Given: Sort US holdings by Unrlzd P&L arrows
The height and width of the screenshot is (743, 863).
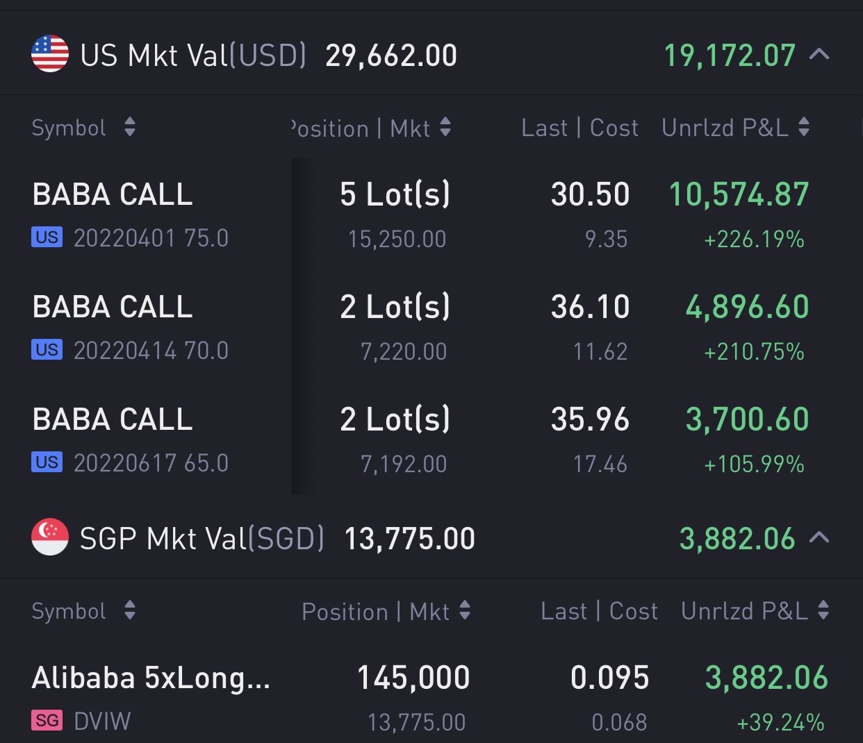Looking at the screenshot, I should [x=804, y=127].
